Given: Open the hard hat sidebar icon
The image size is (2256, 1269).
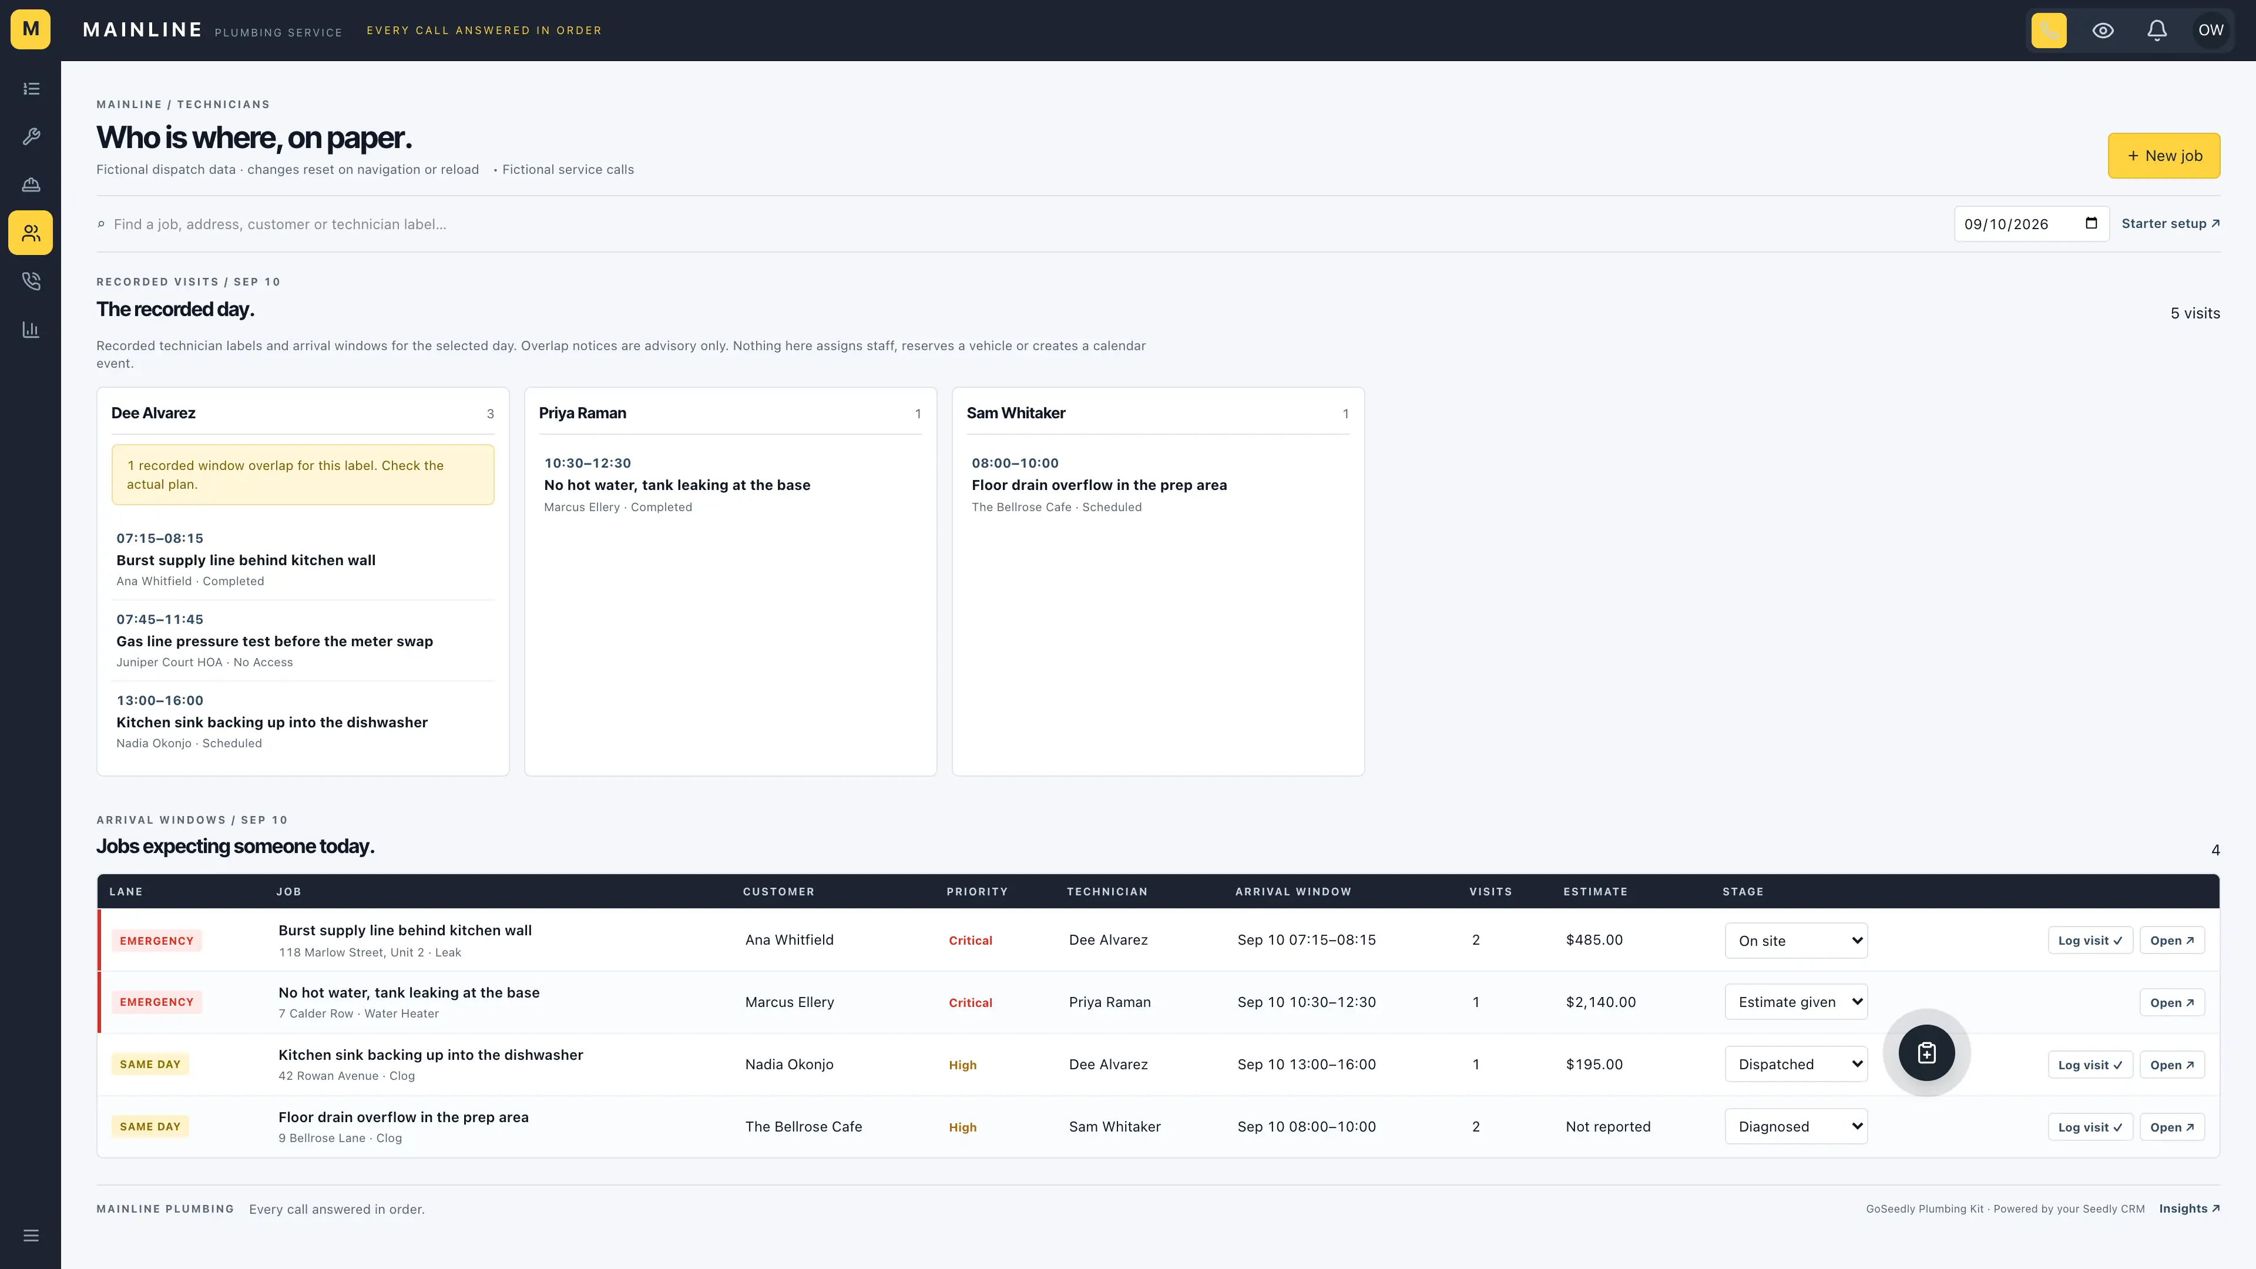Looking at the screenshot, I should click(x=31, y=185).
